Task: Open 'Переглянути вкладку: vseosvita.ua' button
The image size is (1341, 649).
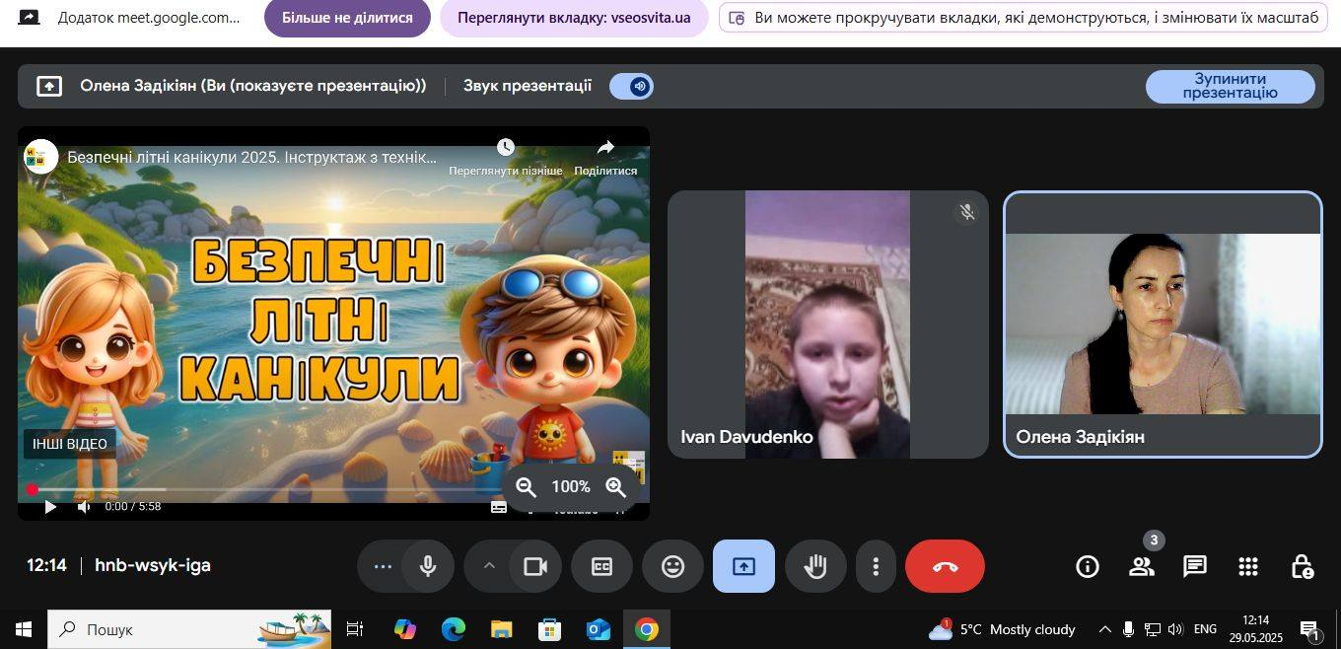Action: pos(574,18)
